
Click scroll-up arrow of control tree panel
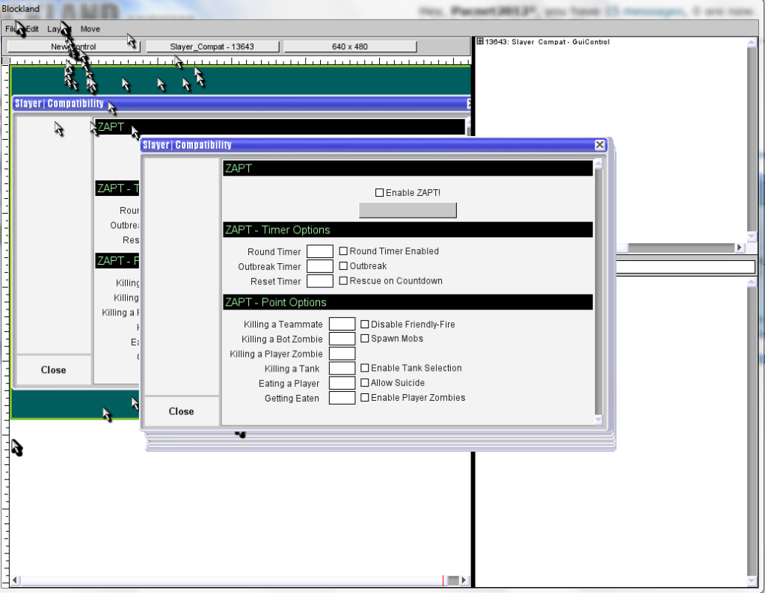(x=752, y=42)
